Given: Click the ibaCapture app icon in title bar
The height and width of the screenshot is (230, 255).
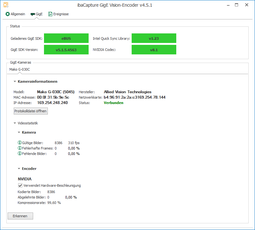Looking at the screenshot, I should pos(6,5).
